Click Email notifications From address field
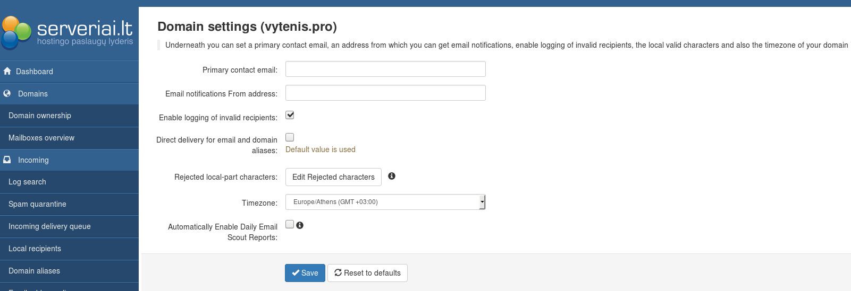 [x=385, y=93]
